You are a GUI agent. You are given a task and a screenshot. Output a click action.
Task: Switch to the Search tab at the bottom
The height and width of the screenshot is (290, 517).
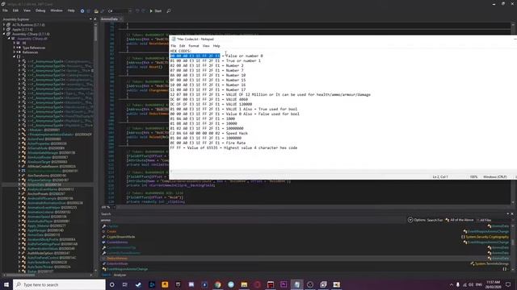pyautogui.click(x=106, y=275)
